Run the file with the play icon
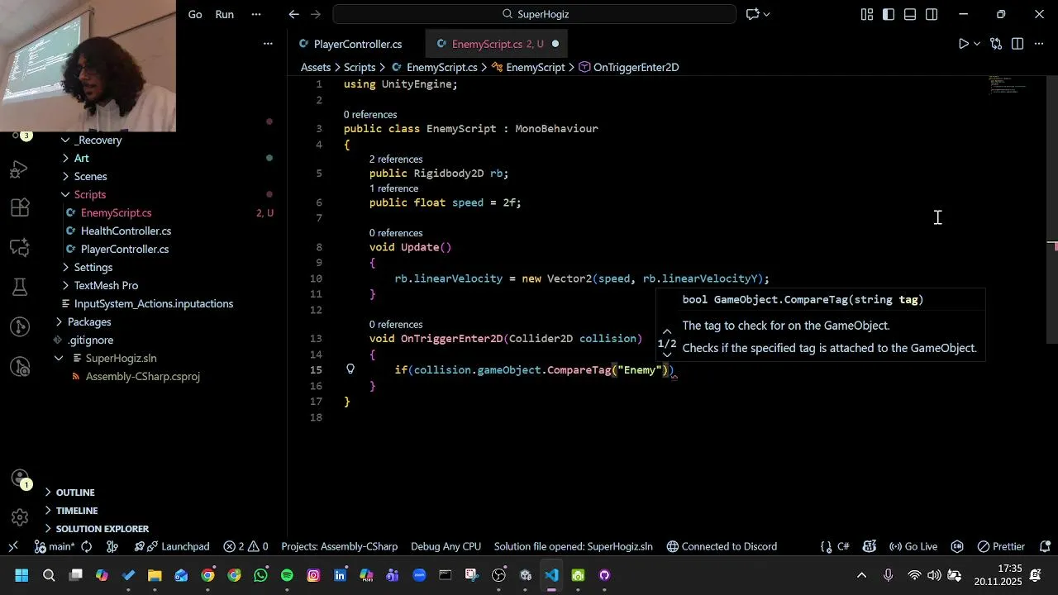 click(963, 44)
